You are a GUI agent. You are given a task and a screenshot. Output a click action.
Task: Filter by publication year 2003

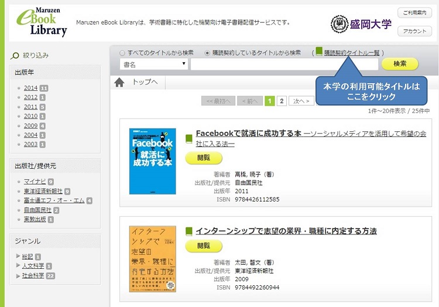point(30,144)
